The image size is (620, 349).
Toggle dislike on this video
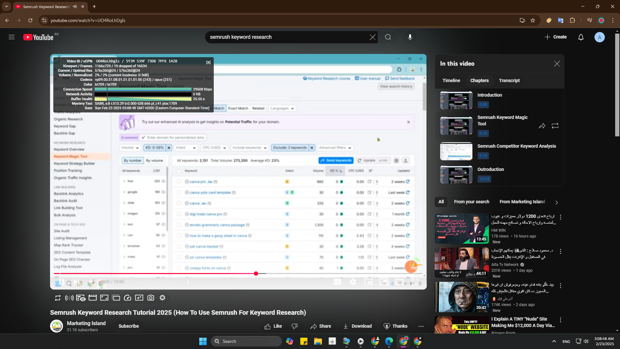coord(294,326)
